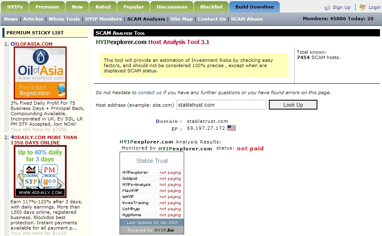The width and height of the screenshot is (382, 236).
Task: Click the Login keys icon
Action: click(363, 7)
